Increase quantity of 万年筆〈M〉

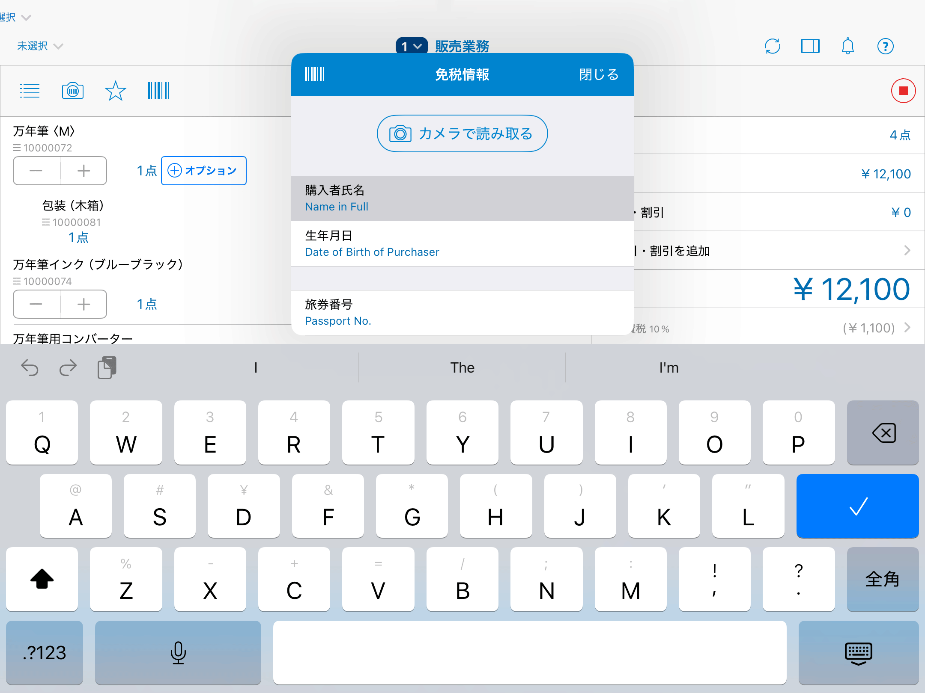coord(84,171)
